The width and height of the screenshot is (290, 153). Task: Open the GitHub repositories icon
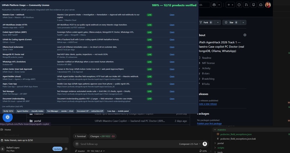253,5
